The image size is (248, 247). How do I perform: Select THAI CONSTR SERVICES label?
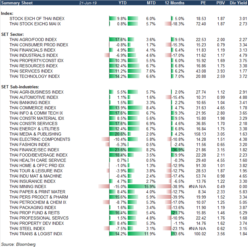33,124
